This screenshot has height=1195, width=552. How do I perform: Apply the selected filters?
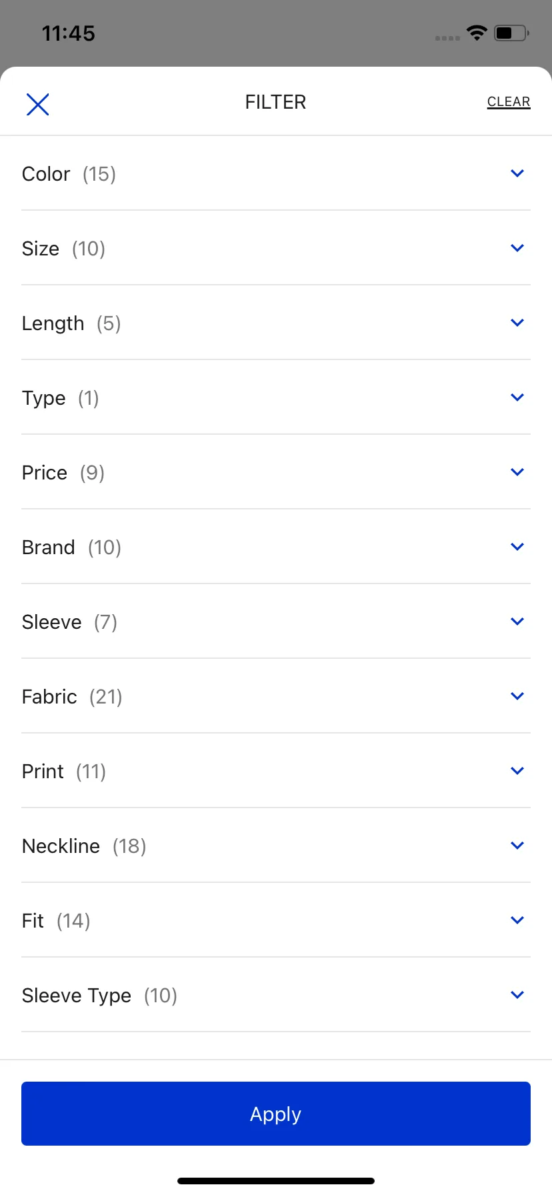(x=276, y=1114)
